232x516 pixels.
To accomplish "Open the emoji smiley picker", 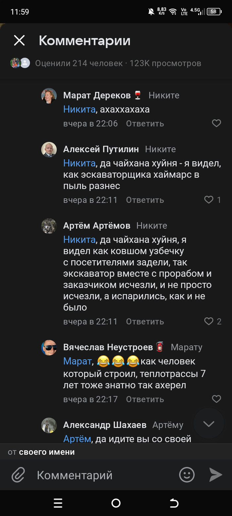I will tap(187, 475).
